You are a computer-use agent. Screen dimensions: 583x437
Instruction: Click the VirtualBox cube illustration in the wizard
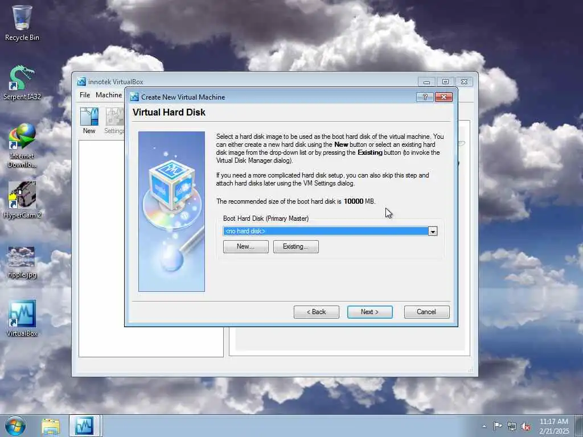171,212
